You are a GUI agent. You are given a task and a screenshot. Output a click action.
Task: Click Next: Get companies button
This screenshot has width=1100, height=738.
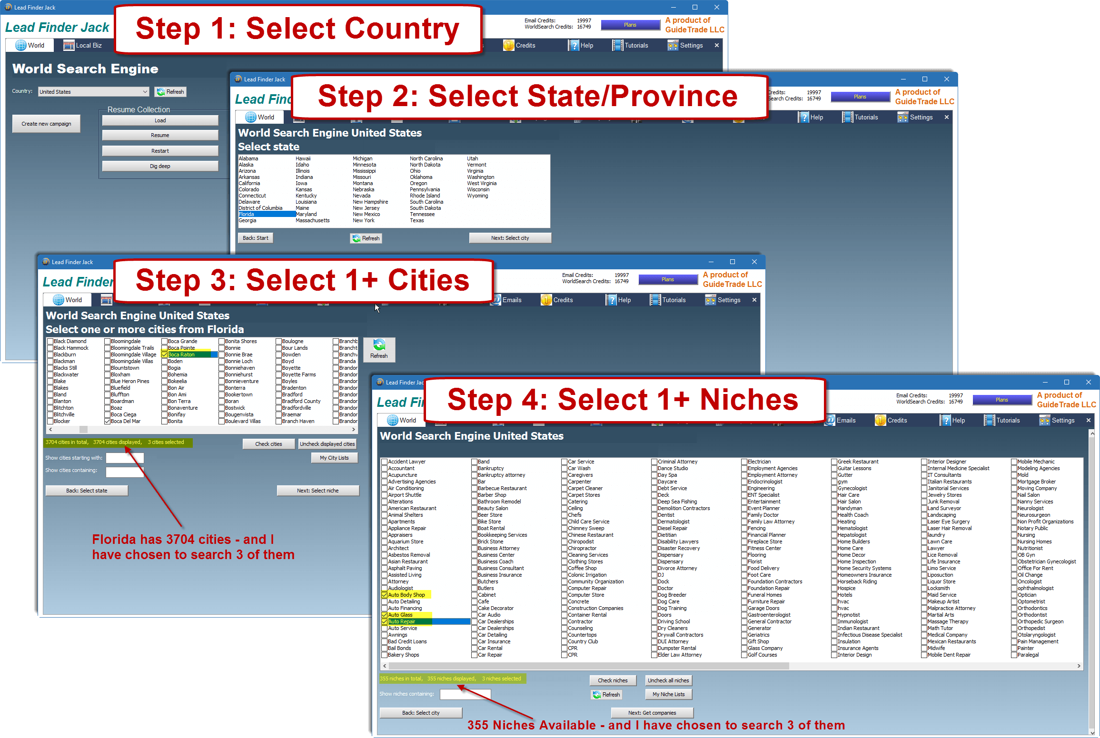[652, 713]
